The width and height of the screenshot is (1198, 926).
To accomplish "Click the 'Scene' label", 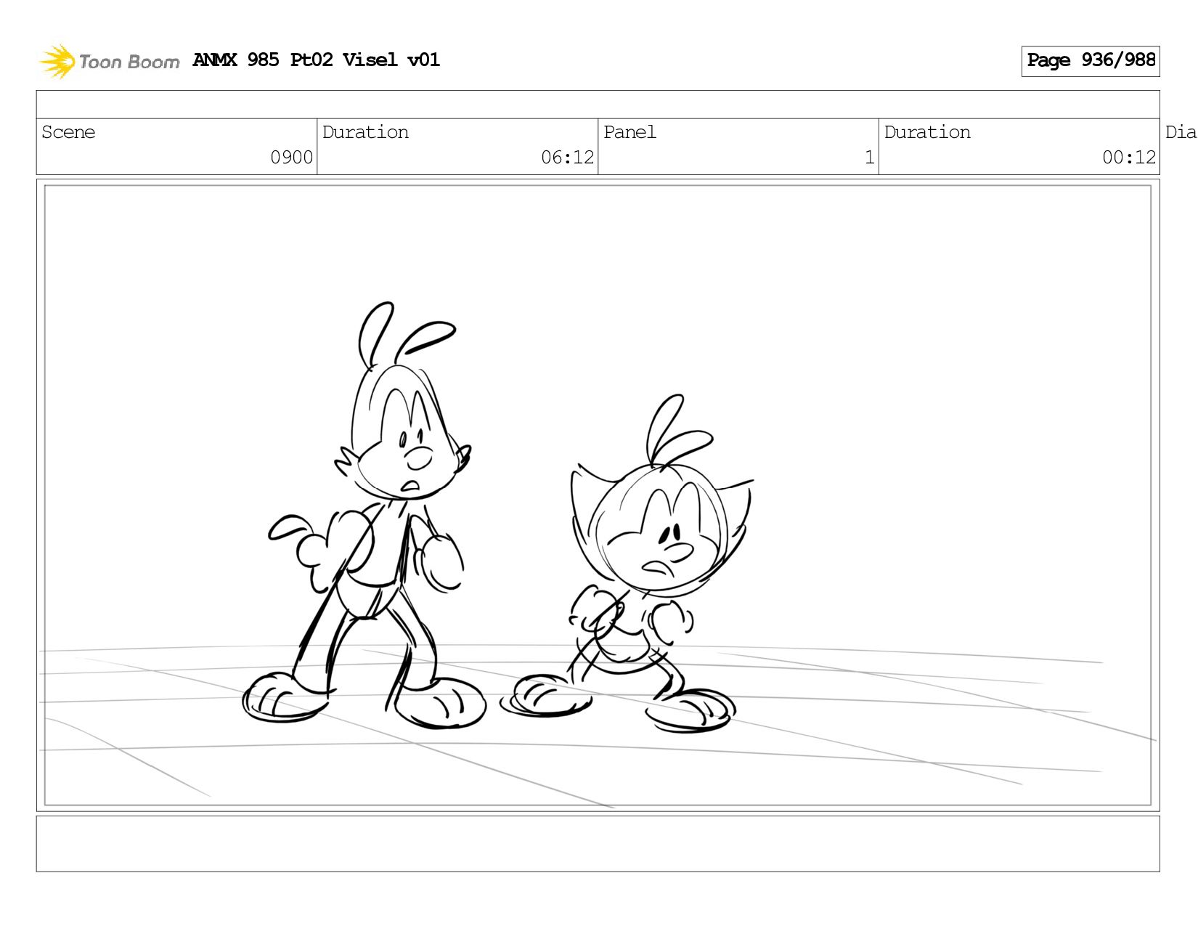I will click(68, 132).
